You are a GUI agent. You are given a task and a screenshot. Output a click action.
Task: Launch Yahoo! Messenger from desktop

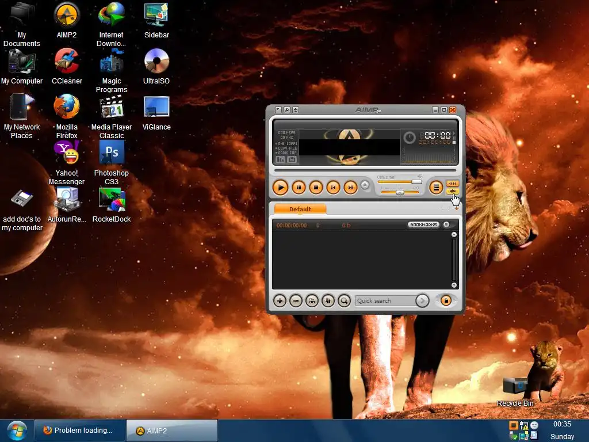(x=67, y=163)
